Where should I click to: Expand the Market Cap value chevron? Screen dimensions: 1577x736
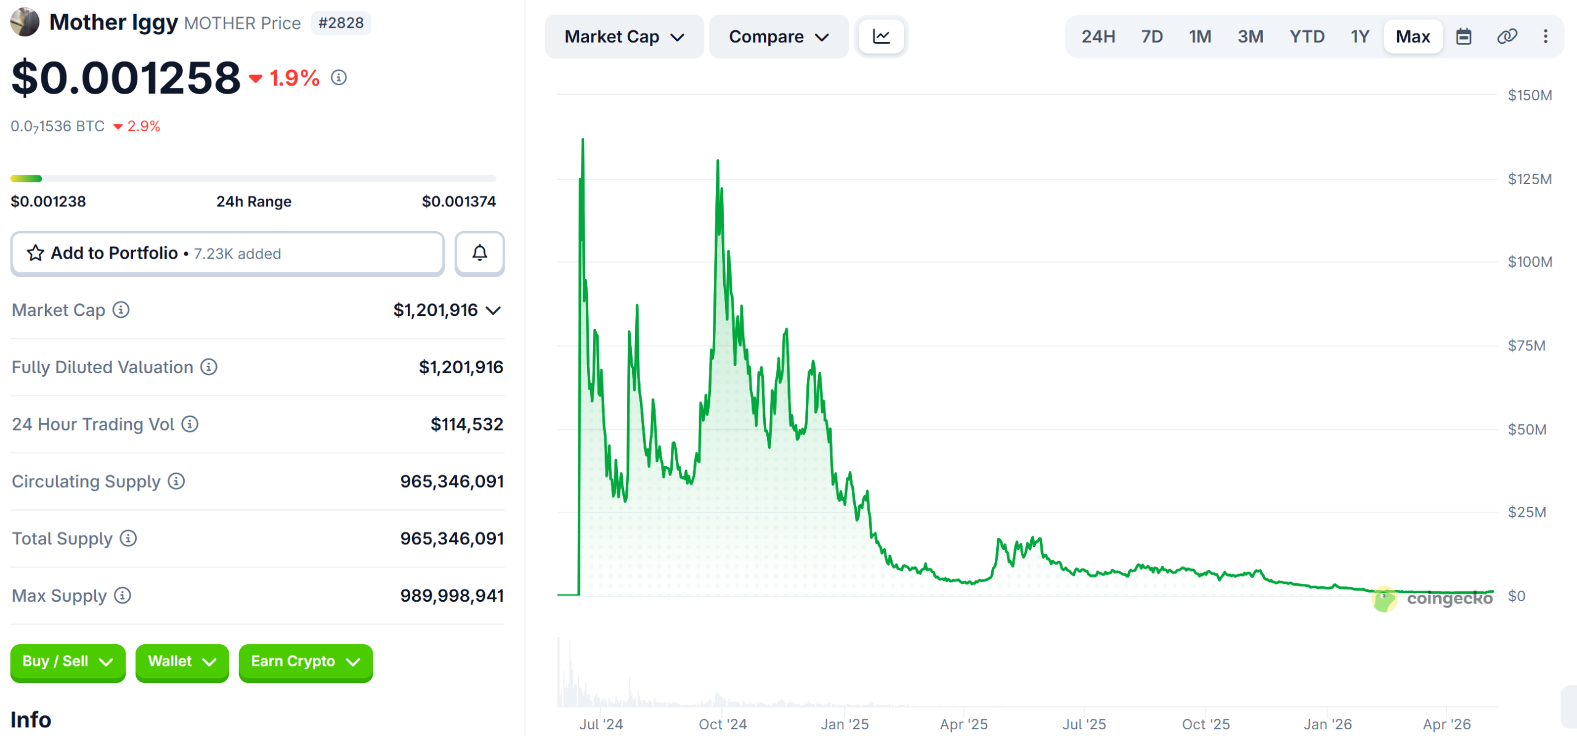pyautogui.click(x=493, y=310)
